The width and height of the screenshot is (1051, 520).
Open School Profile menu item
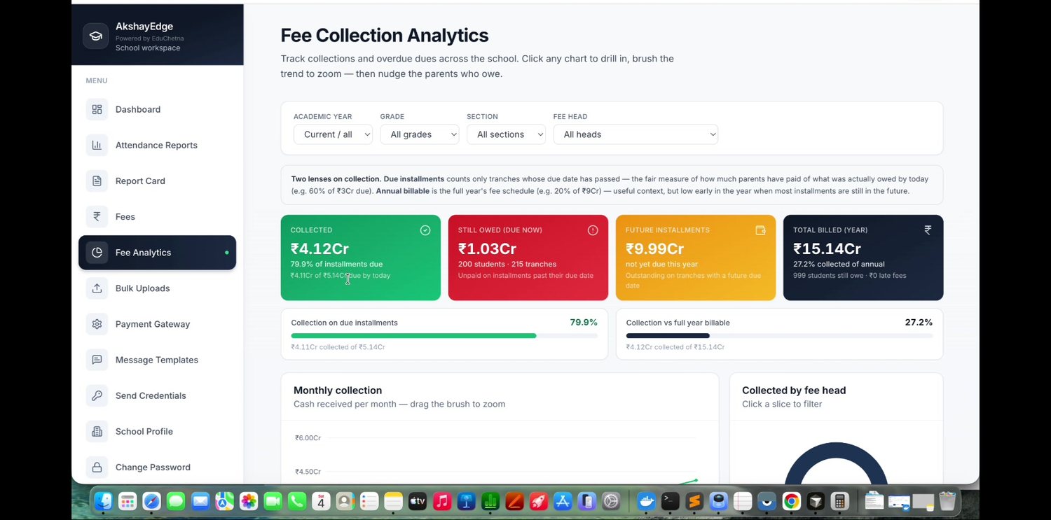tap(157, 430)
